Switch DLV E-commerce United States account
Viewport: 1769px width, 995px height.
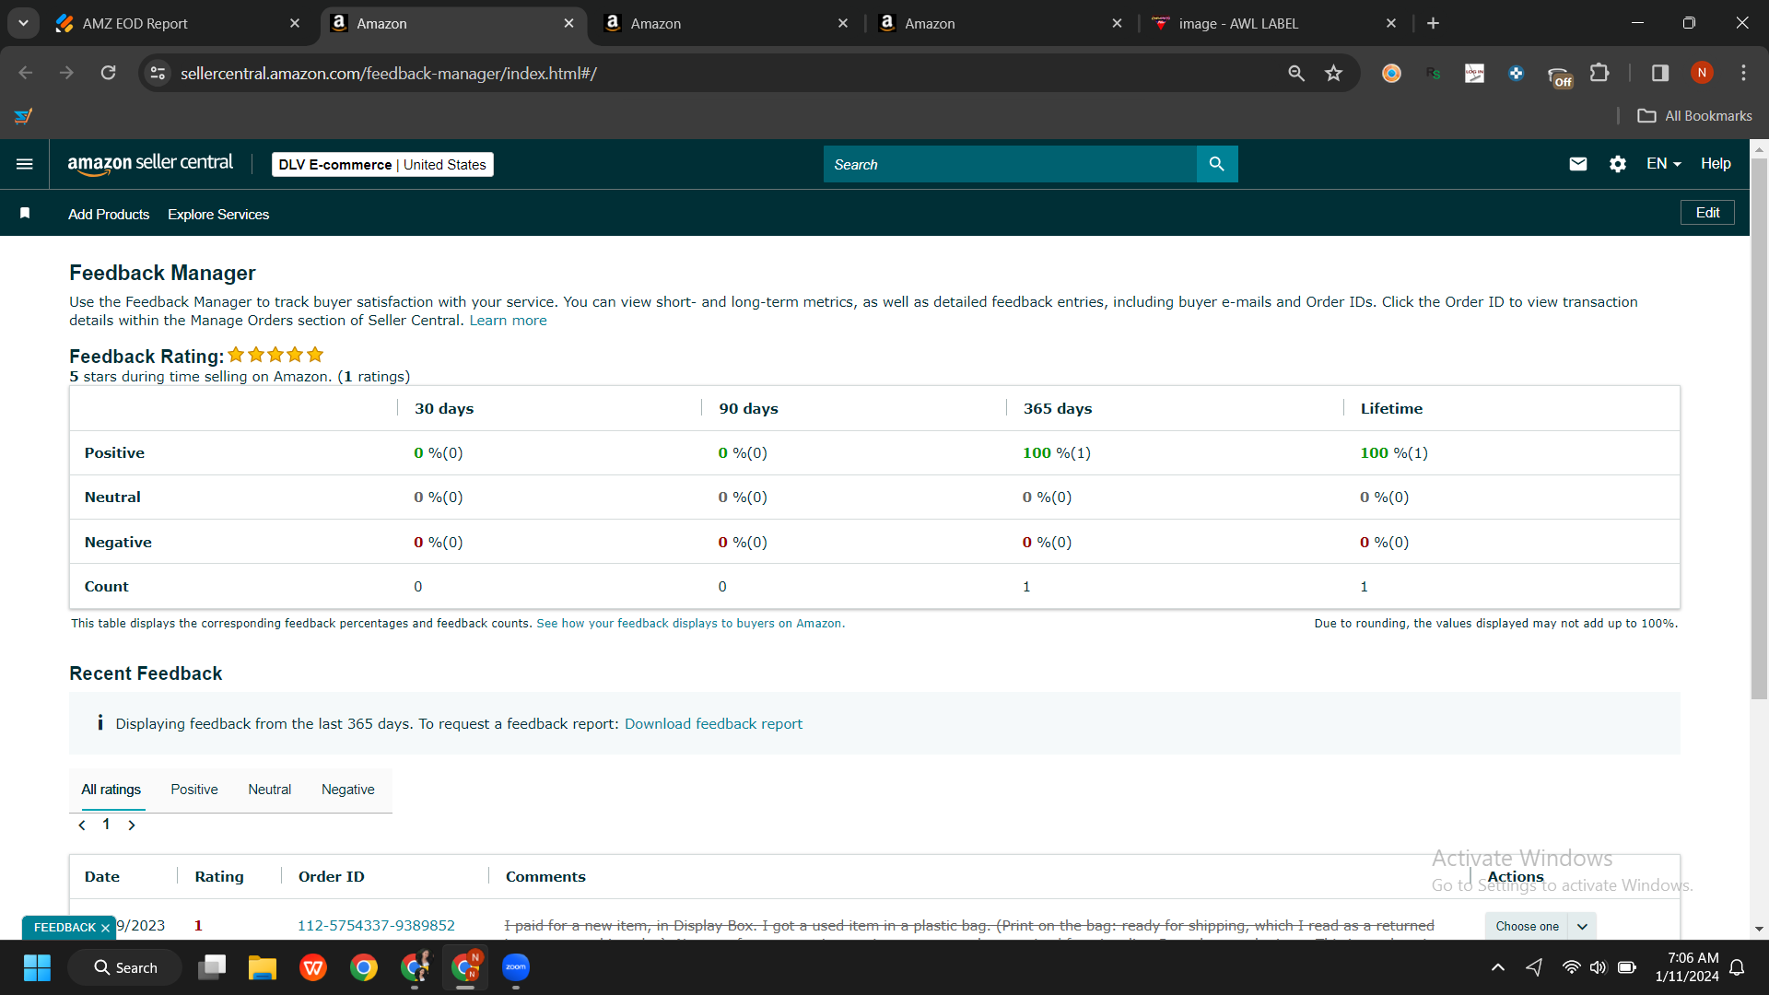coord(382,164)
